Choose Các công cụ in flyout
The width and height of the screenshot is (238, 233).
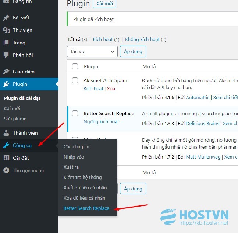coord(77,146)
